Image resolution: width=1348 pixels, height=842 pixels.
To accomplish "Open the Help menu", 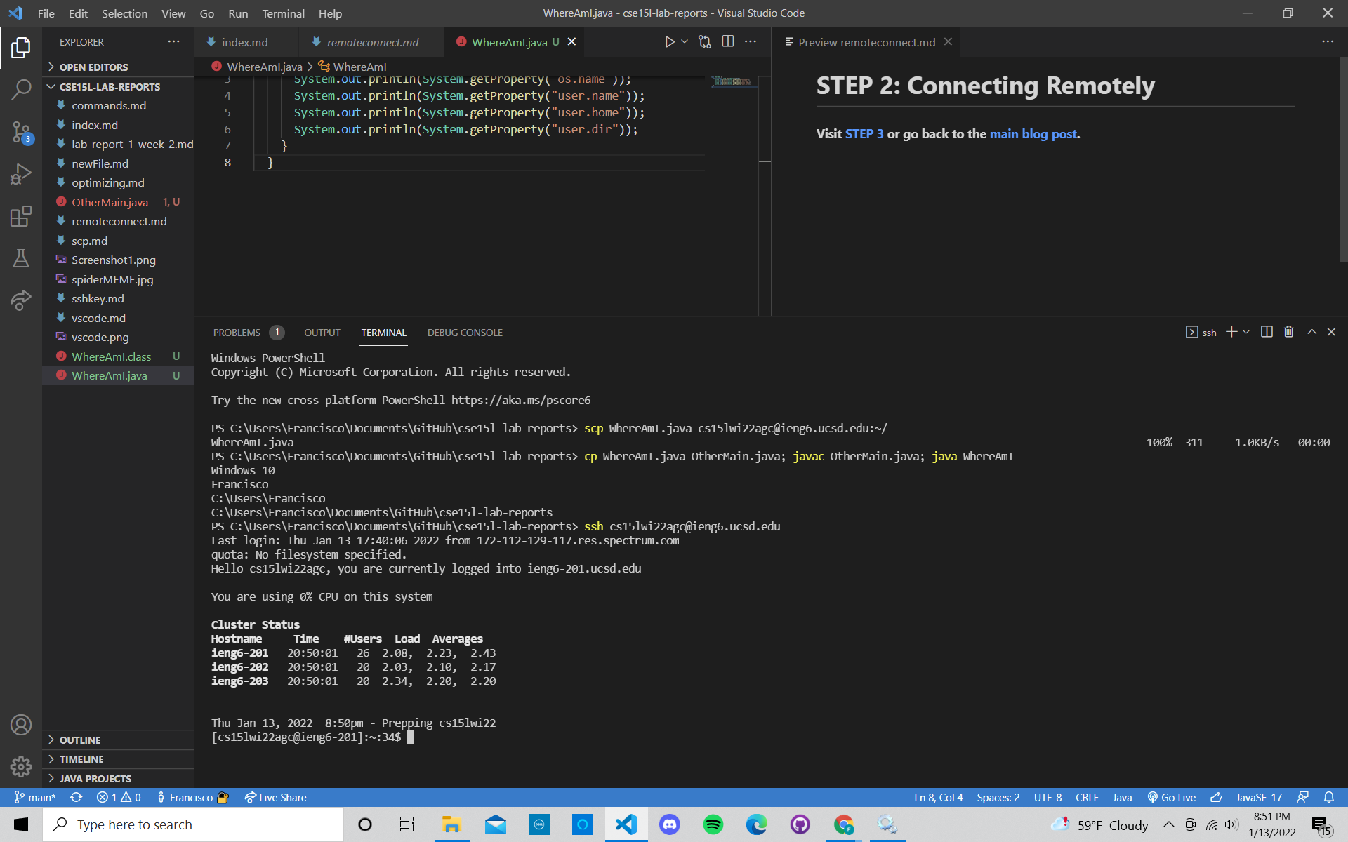I will [330, 13].
